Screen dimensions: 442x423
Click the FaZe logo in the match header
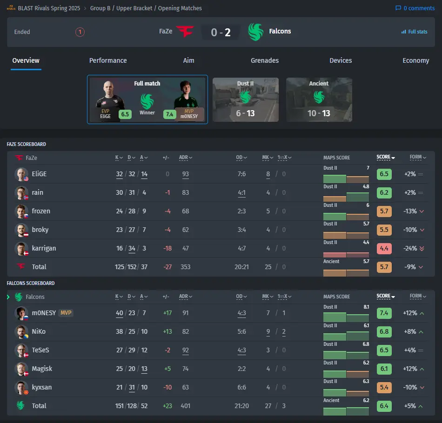[x=185, y=31]
